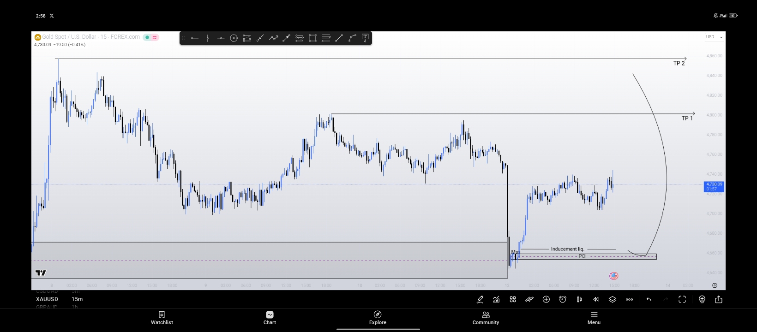Viewport: 757px width, 332px height.
Task: Open the candlestick chart type icon
Action: pos(579,299)
